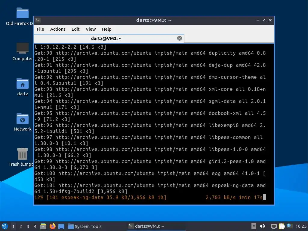Click the Get:91 deja-dup download line

(x=150, y=68)
